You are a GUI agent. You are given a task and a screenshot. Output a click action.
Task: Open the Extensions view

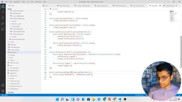point(3,29)
